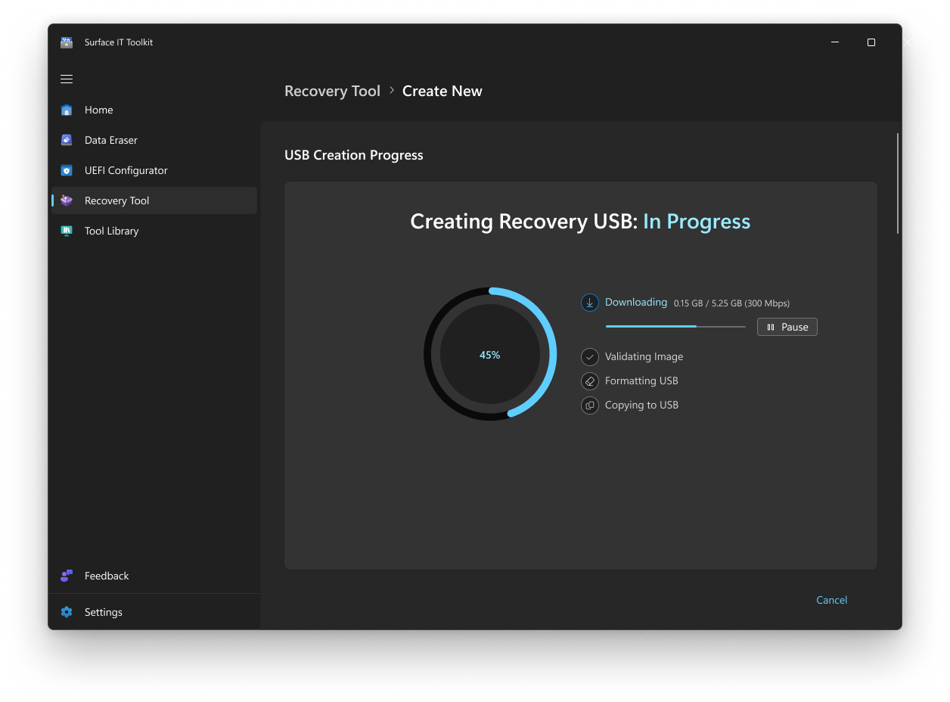950x702 pixels.
Task: Click the page vertical scrollbar
Action: (x=898, y=183)
